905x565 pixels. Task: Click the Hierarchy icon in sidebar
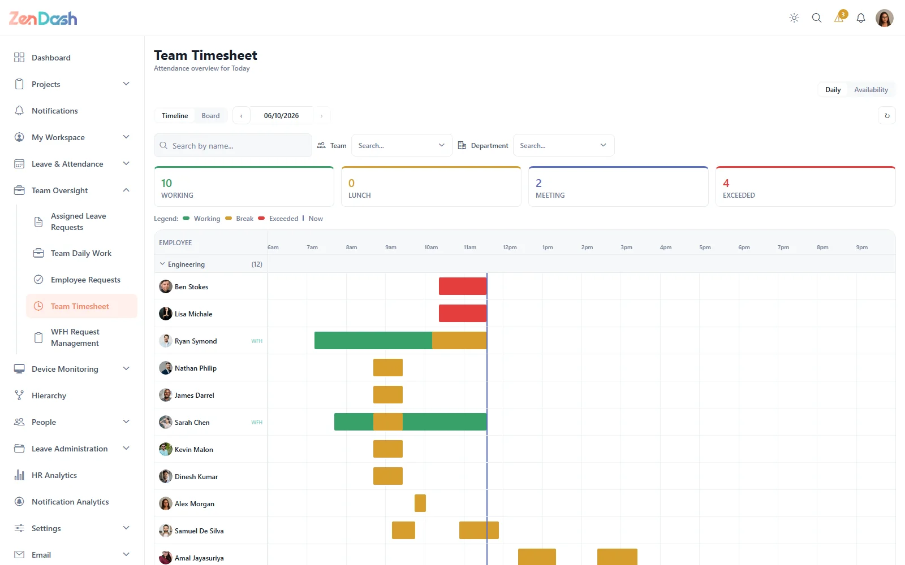click(19, 395)
